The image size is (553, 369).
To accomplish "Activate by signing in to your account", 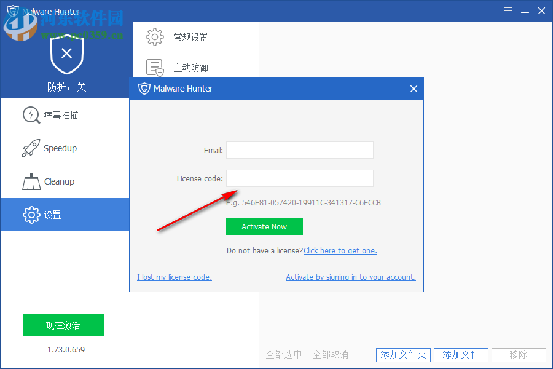I will [350, 277].
